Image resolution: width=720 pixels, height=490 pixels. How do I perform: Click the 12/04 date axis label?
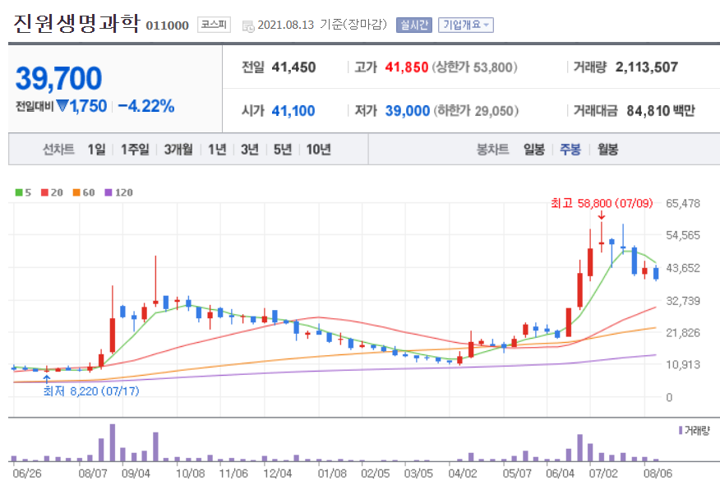coord(277,474)
